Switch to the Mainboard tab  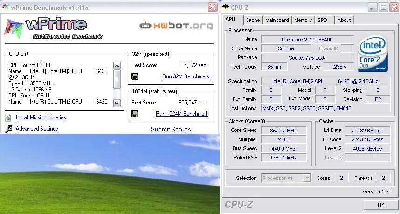pyautogui.click(x=277, y=20)
